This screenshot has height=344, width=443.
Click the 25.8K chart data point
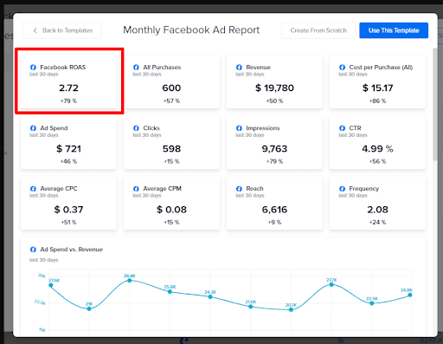pos(170,292)
